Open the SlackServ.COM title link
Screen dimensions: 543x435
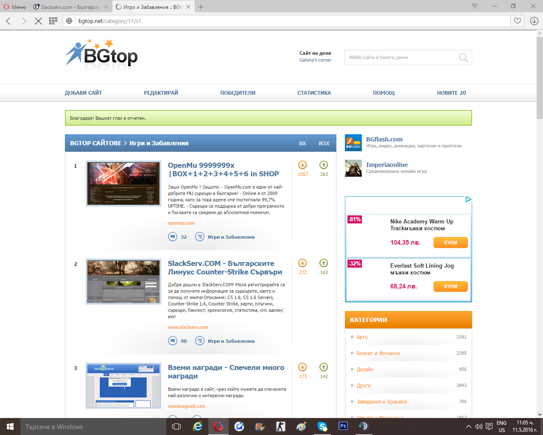tap(225, 268)
